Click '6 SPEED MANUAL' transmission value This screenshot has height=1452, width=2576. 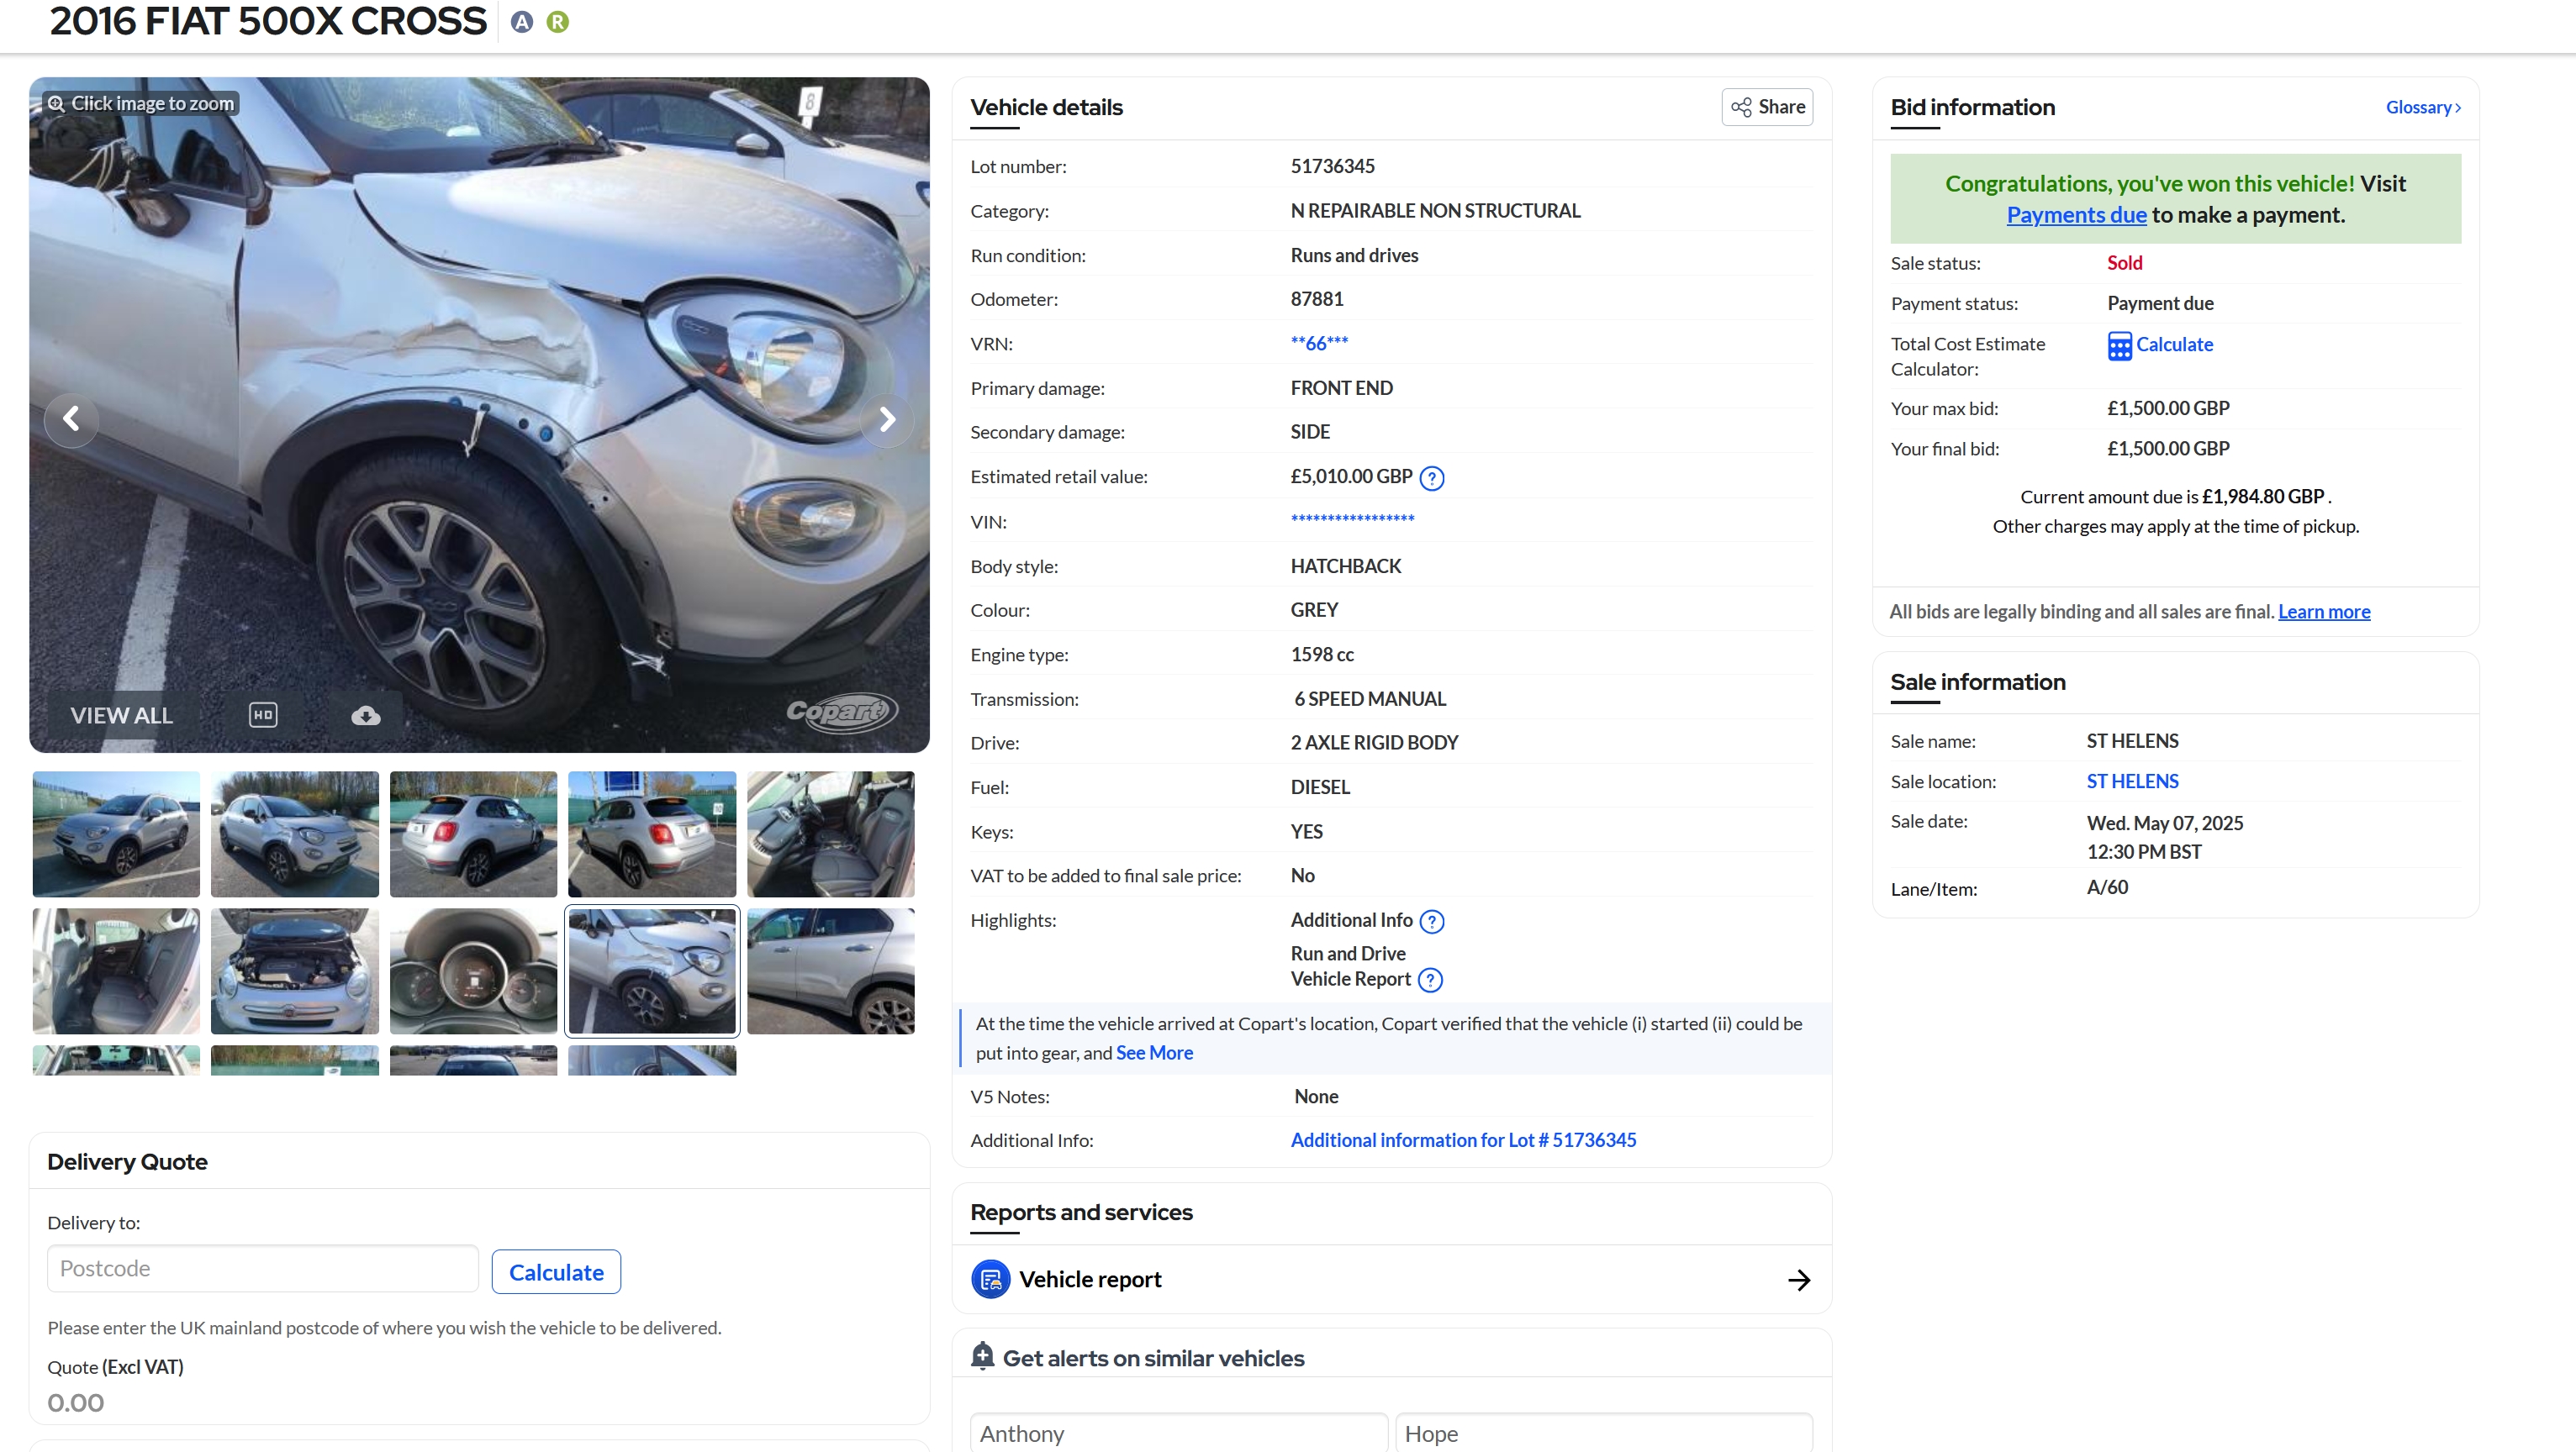click(1370, 698)
